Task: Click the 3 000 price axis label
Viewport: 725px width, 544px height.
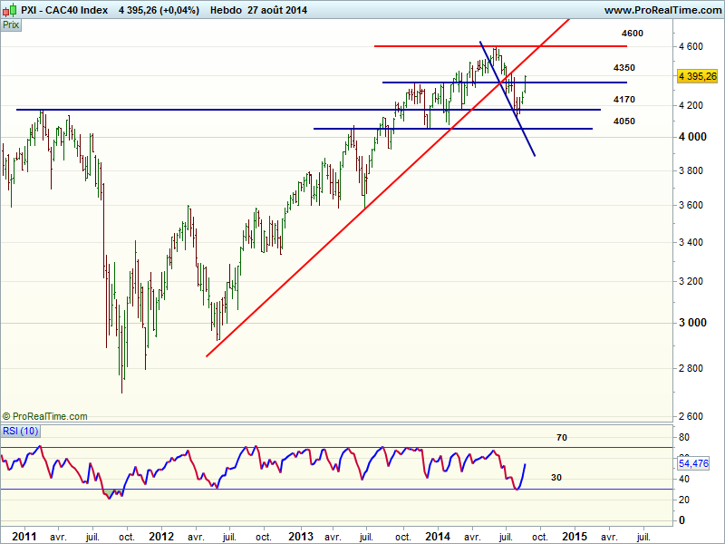Action: (691, 323)
